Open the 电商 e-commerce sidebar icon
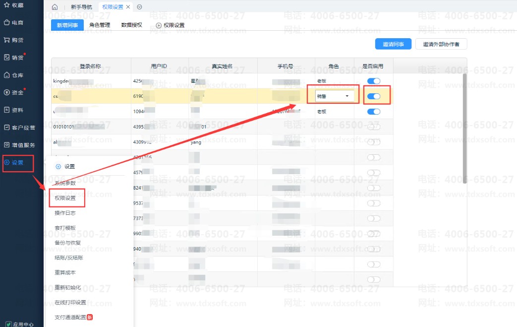This screenshot has width=517, height=327. pos(6,22)
